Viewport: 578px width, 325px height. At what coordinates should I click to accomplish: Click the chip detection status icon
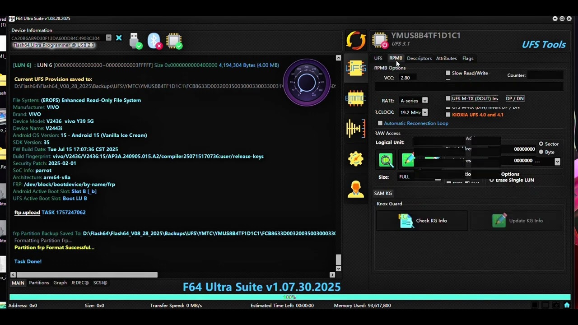[174, 41]
